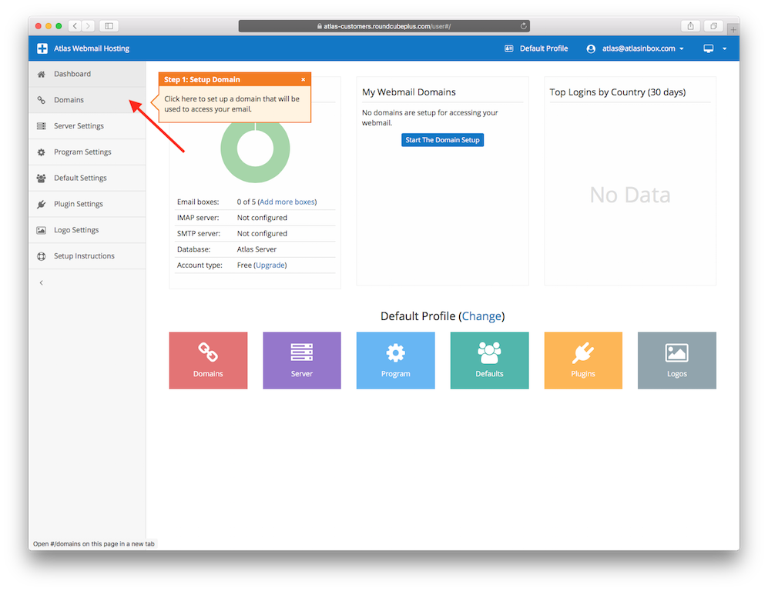Image resolution: width=768 pixels, height=591 pixels.
Task: Open the orange Plugins tile
Action: [x=583, y=361]
